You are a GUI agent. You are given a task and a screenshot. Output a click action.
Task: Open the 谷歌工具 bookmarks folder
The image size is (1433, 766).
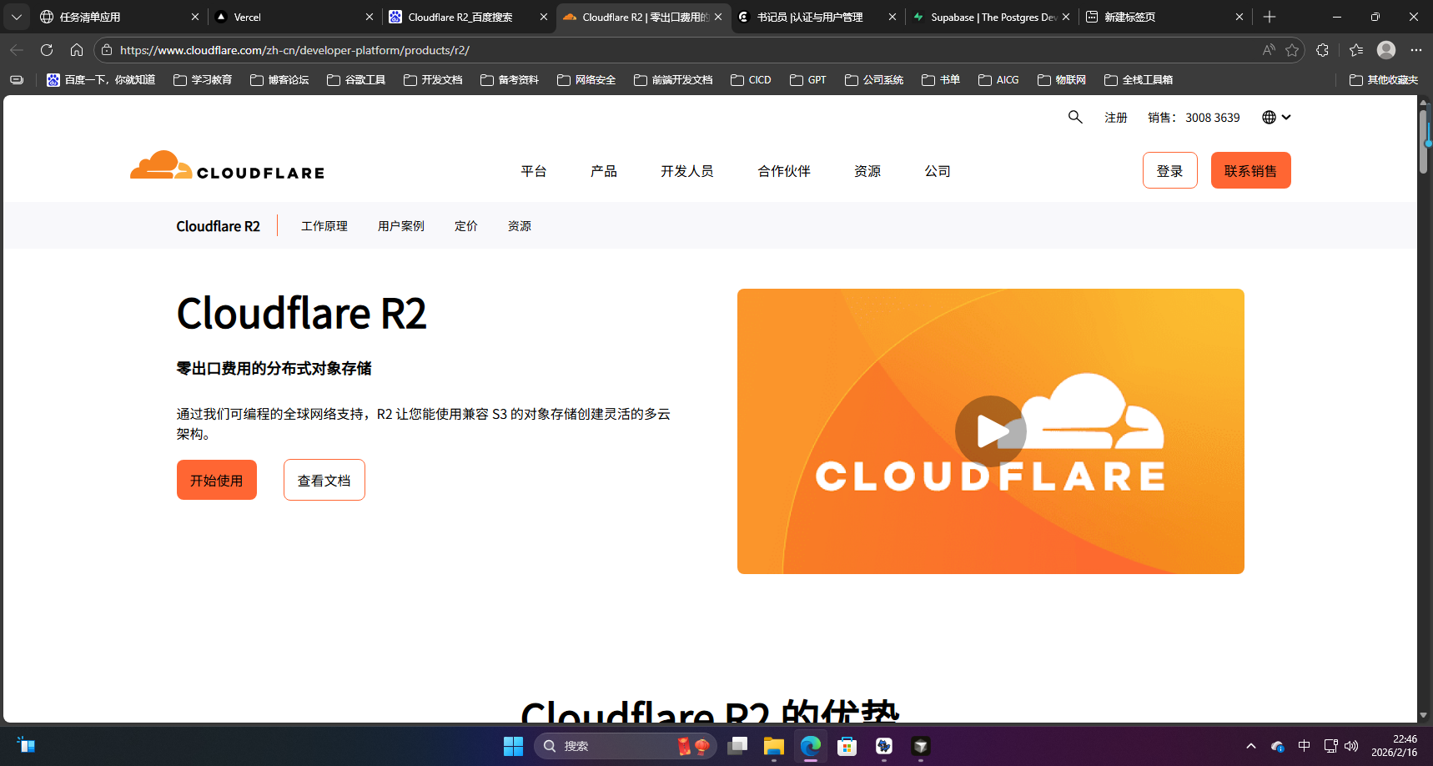coord(355,79)
